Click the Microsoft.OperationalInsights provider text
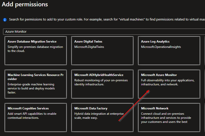 click(x=161, y=47)
